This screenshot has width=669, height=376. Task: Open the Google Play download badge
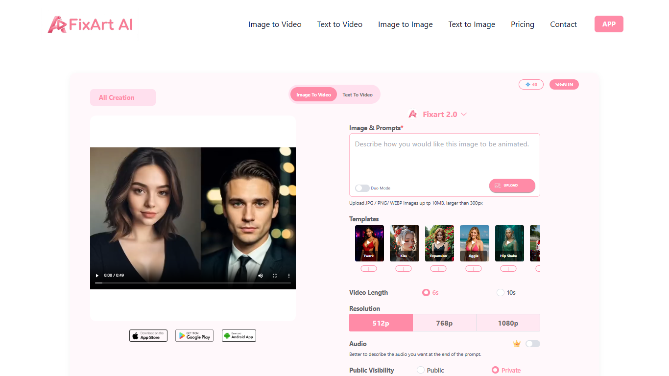(194, 335)
